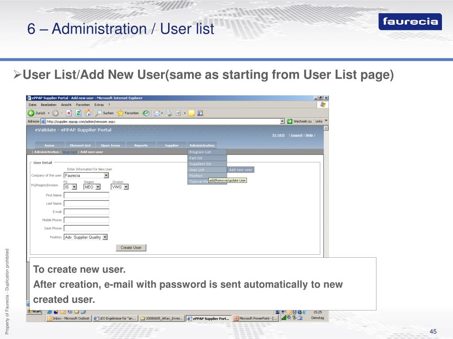Open the Region dropdown showing NEO

92,187
